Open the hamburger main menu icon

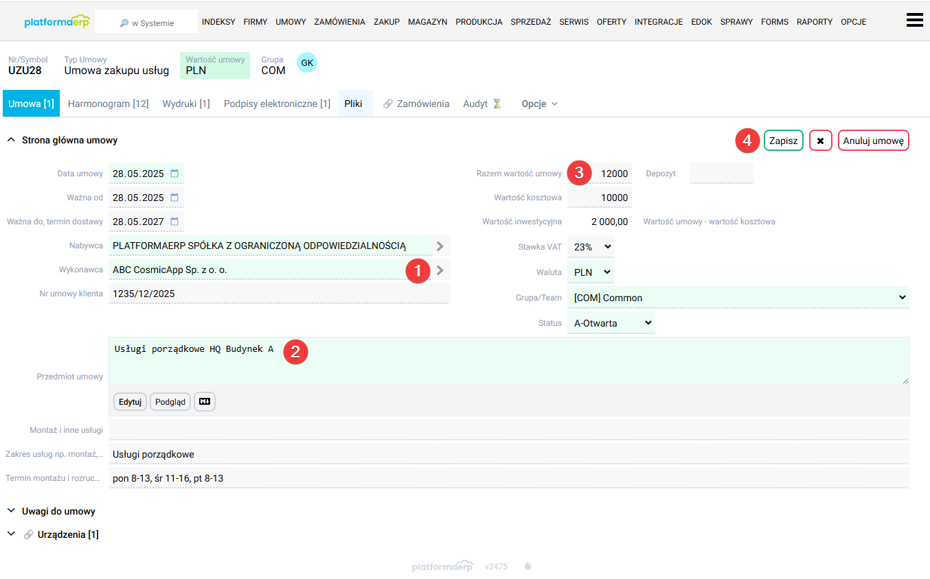(x=914, y=20)
